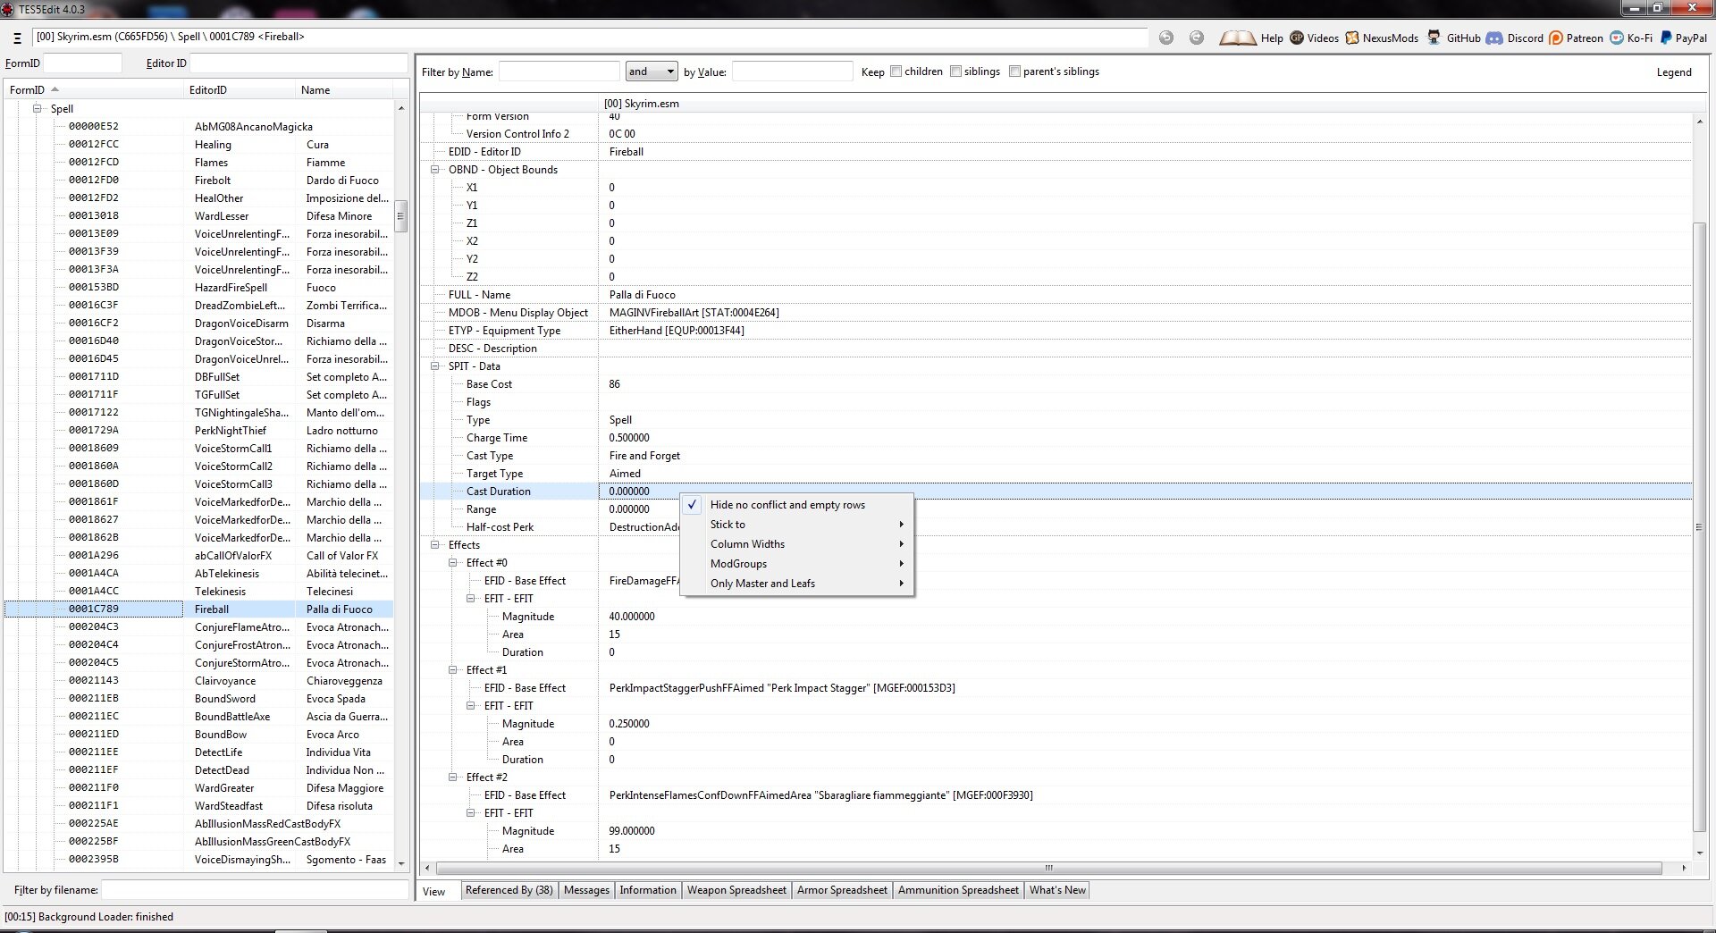Switch to View tab
Viewport: 1716px width, 933px height.
coord(434,892)
